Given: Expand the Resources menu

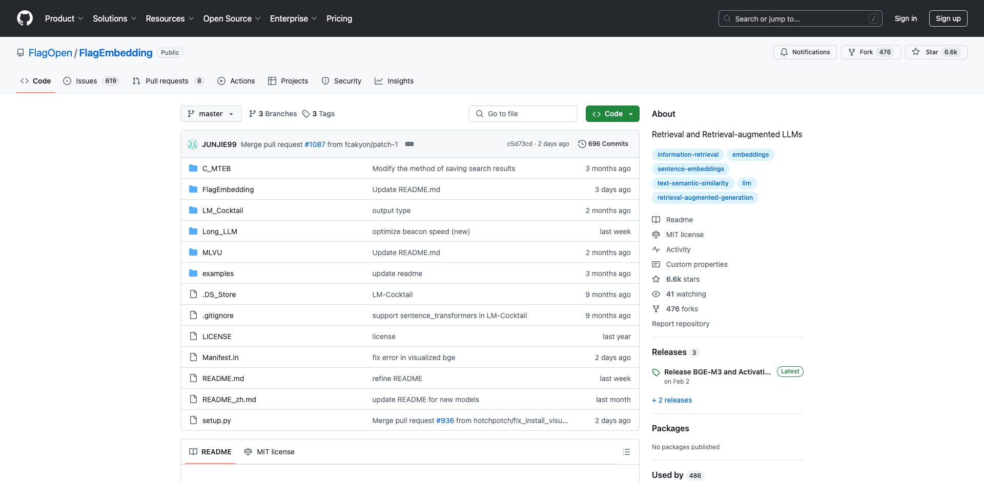Looking at the screenshot, I should pyautogui.click(x=170, y=18).
